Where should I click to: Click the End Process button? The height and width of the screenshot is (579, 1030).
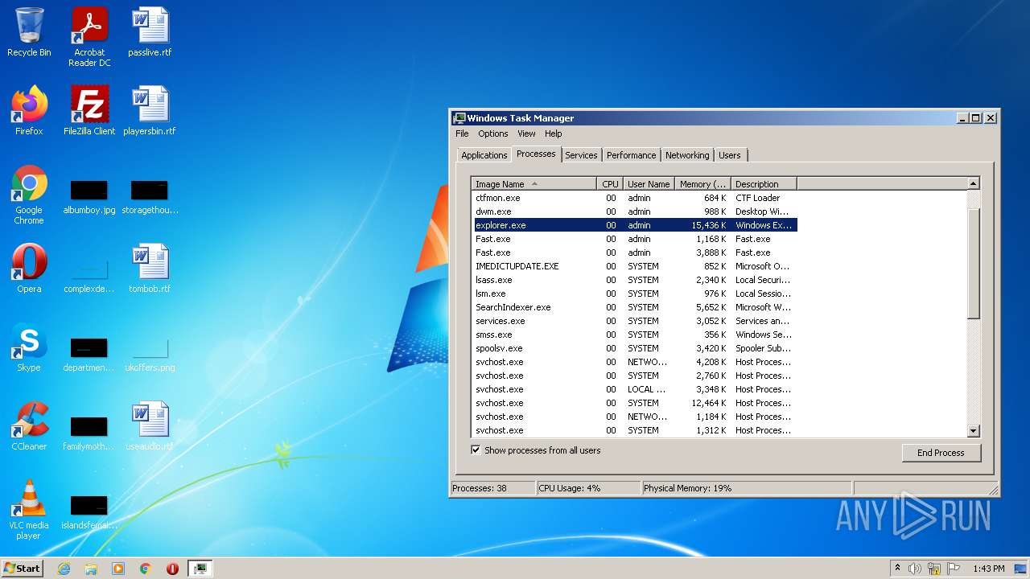(941, 453)
